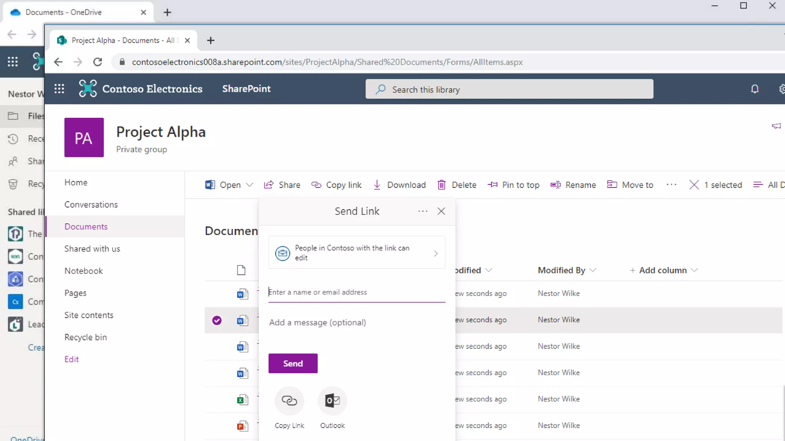Screen dimensions: 785x441
Task: Open the SharePoint app launcher waffle
Action: click(x=59, y=89)
